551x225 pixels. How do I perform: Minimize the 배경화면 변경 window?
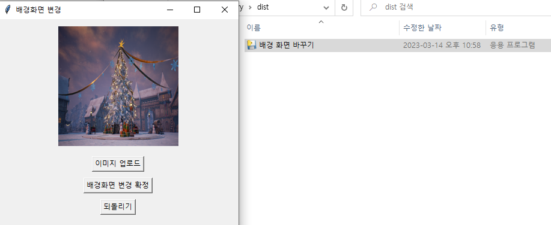(x=170, y=10)
